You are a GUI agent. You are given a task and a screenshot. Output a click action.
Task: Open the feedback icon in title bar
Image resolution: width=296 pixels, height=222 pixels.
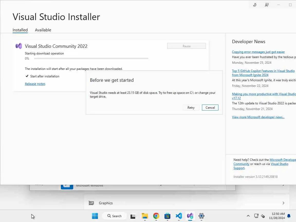(266, 5)
